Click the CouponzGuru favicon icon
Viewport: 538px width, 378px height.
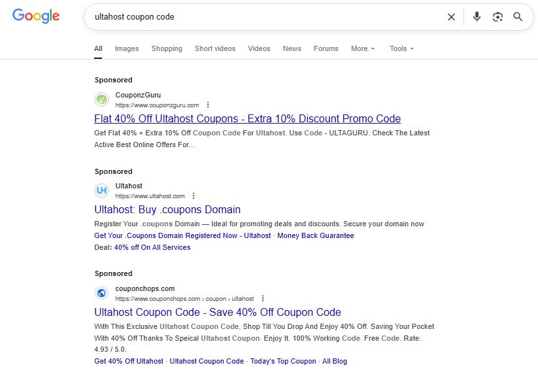101,99
